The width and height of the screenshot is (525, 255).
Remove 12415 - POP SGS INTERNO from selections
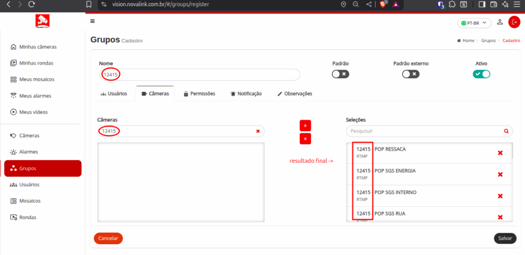tap(500, 196)
